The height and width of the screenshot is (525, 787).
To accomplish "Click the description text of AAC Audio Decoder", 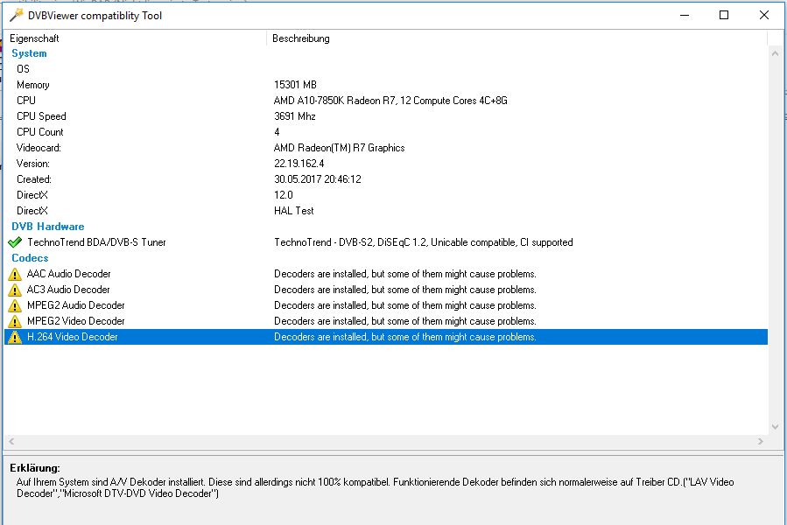I will (405, 274).
